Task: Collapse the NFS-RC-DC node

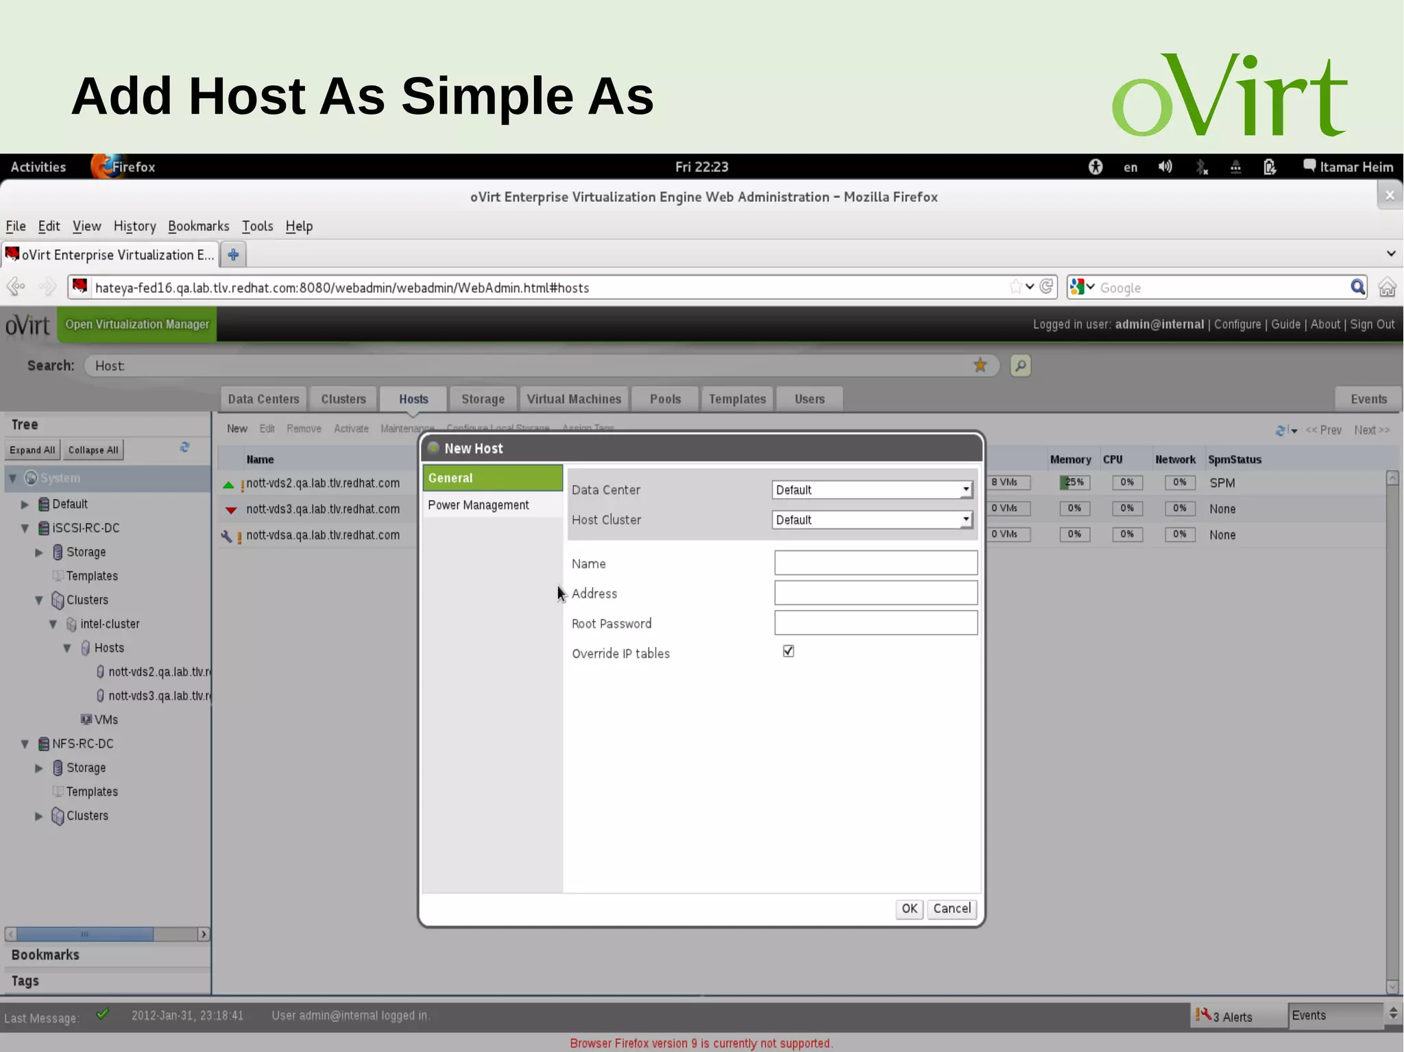Action: [25, 744]
